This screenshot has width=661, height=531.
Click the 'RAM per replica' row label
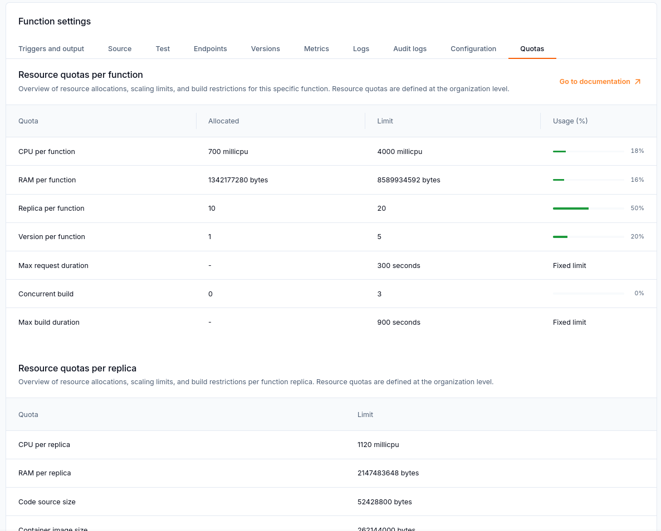click(x=45, y=473)
